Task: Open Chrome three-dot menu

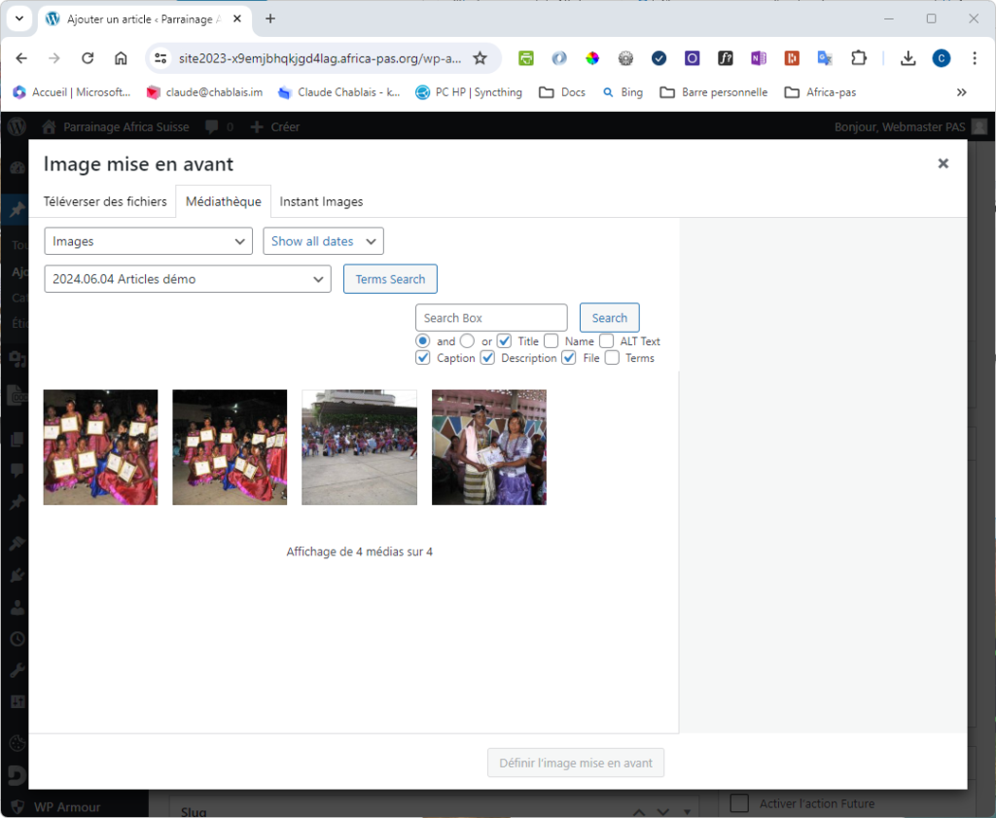Action: pos(975,58)
